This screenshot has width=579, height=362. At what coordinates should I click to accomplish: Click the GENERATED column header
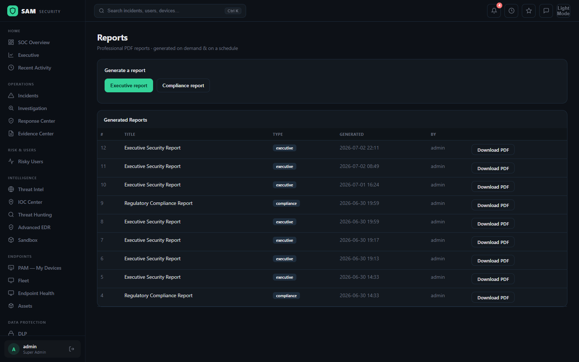click(351, 134)
